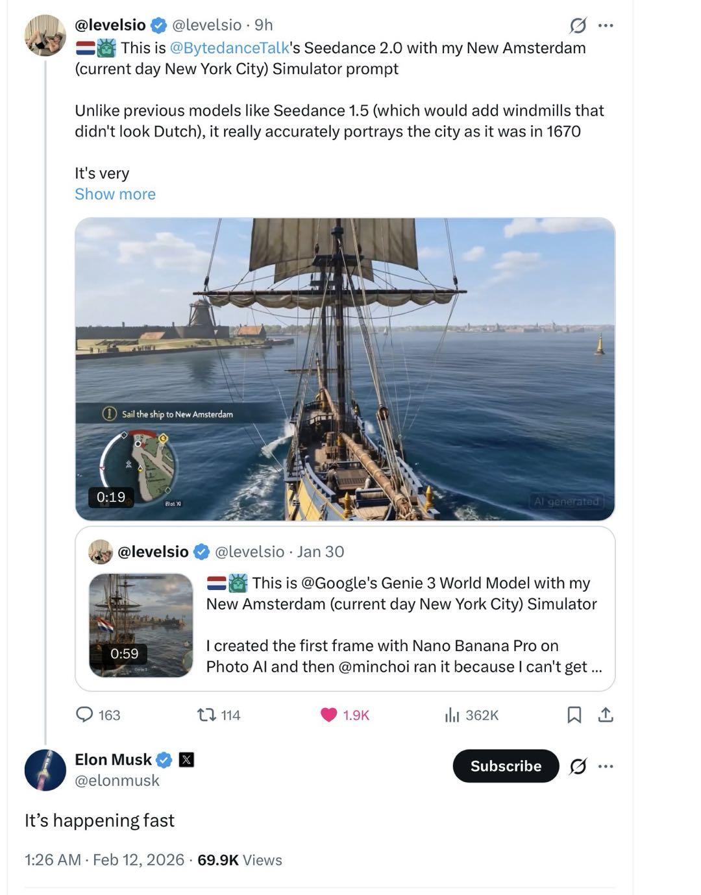Click the reply comment icon
Image resolution: width=701 pixels, height=895 pixels.
pos(85,715)
